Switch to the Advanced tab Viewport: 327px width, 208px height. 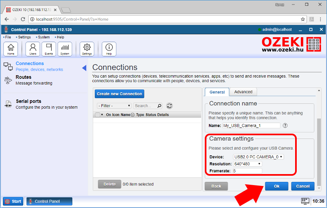[243, 92]
